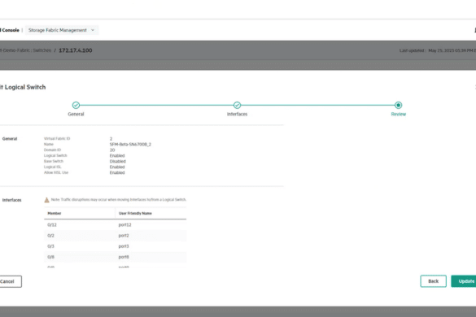Image resolution: width=476 pixels, height=317 pixels.
Task: Click the Interfaces step checkmark icon
Action: 237,106
